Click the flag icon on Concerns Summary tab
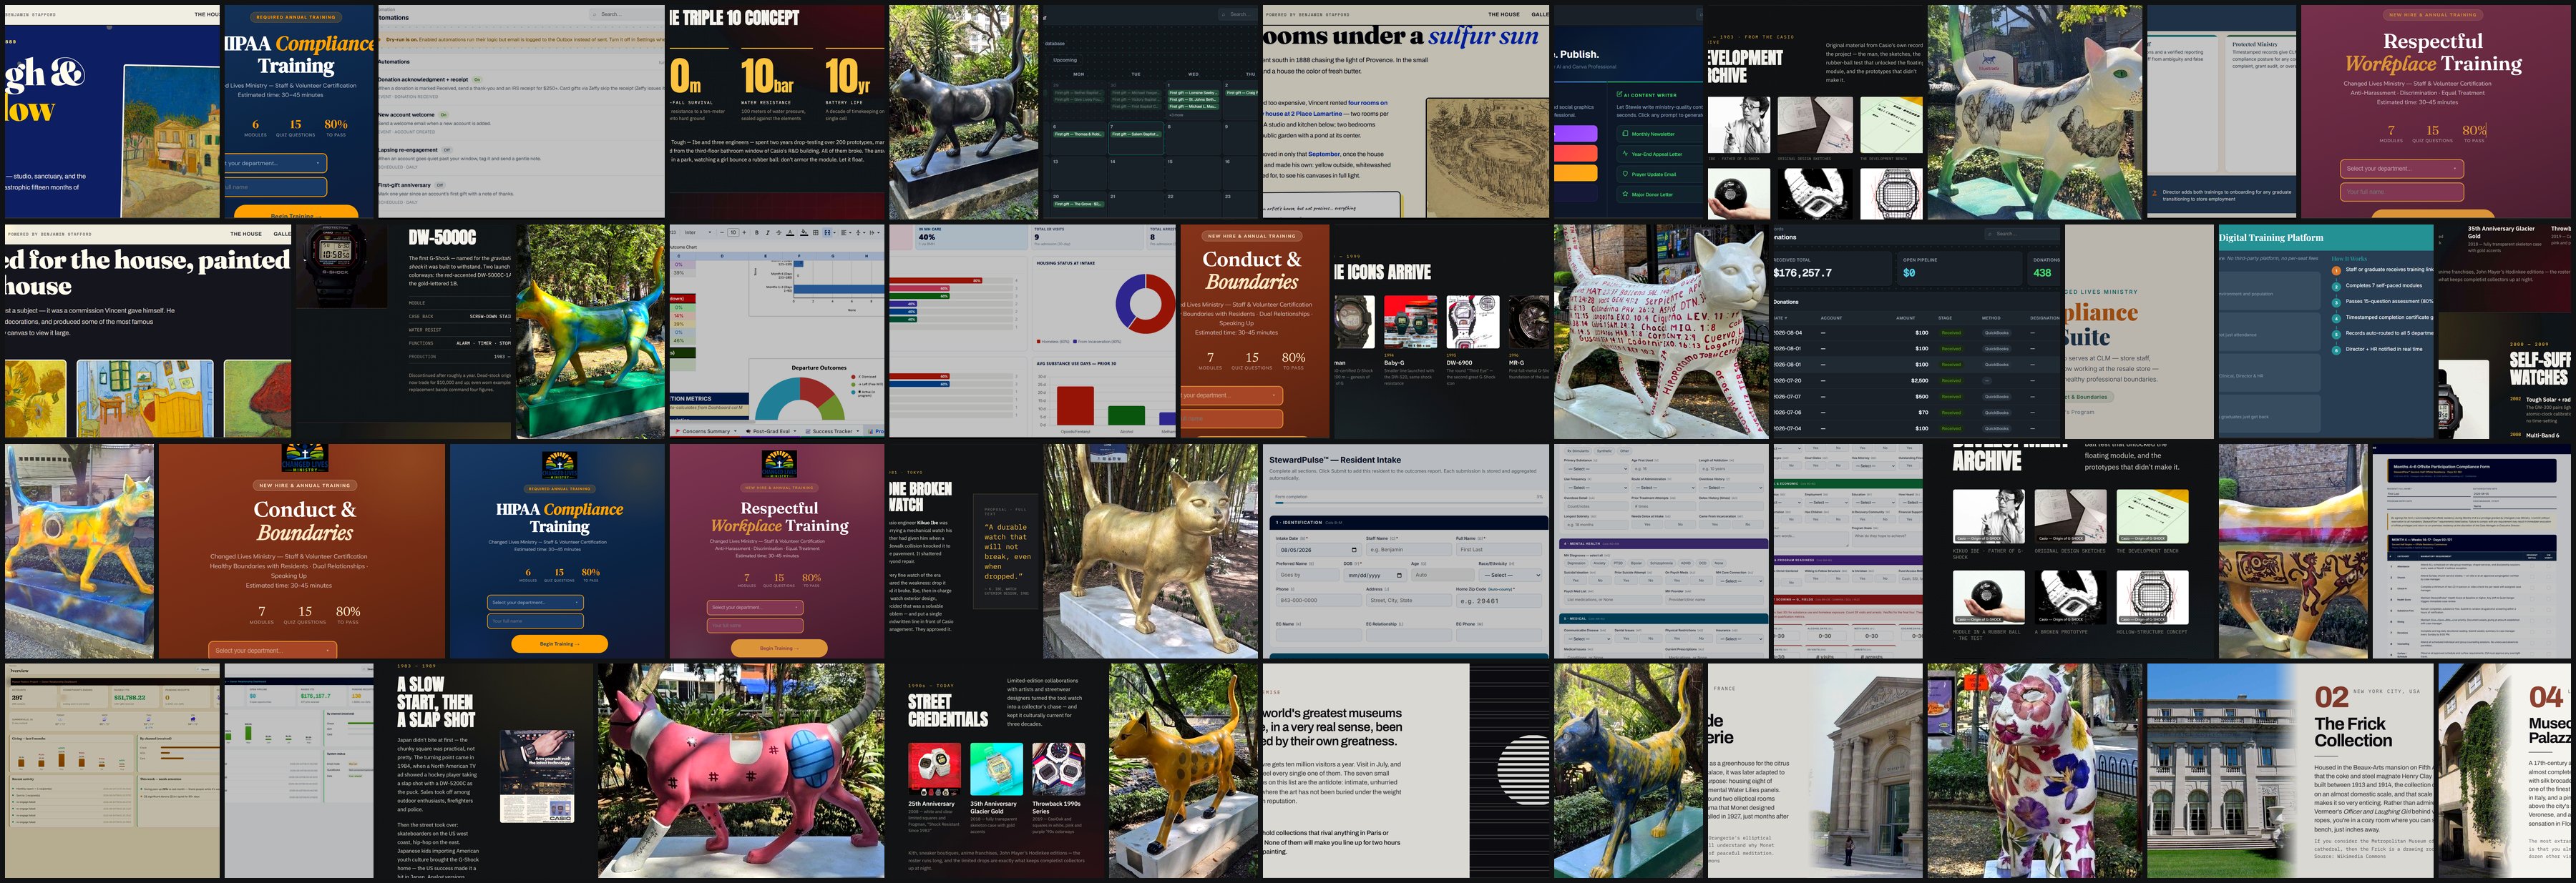 pyautogui.click(x=678, y=432)
